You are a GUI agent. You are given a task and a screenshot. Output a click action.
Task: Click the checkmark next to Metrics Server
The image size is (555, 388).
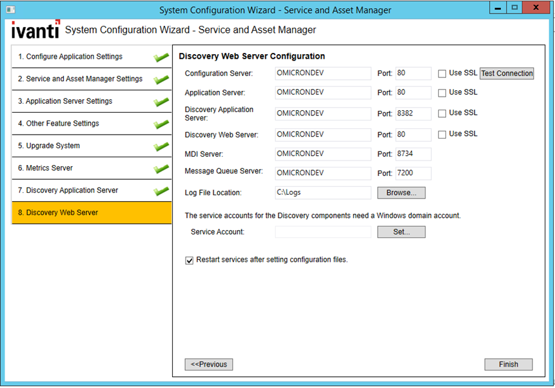pyautogui.click(x=162, y=168)
